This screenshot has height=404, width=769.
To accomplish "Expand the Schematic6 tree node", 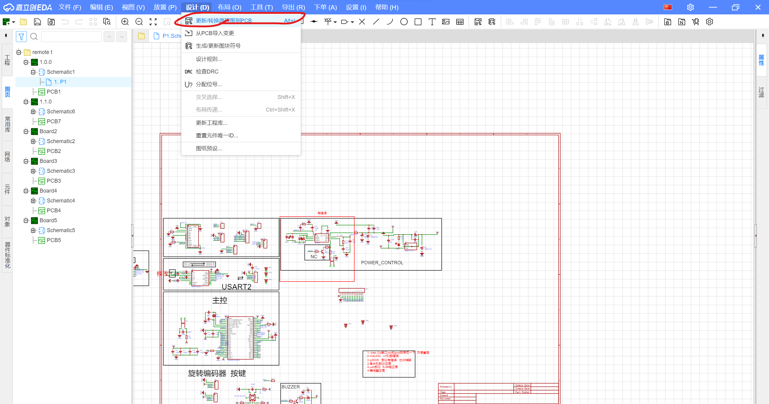I will pos(33,112).
